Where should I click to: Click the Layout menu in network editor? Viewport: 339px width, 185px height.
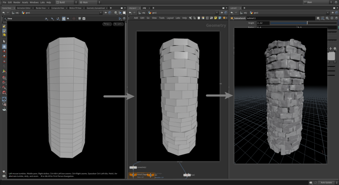(170, 18)
